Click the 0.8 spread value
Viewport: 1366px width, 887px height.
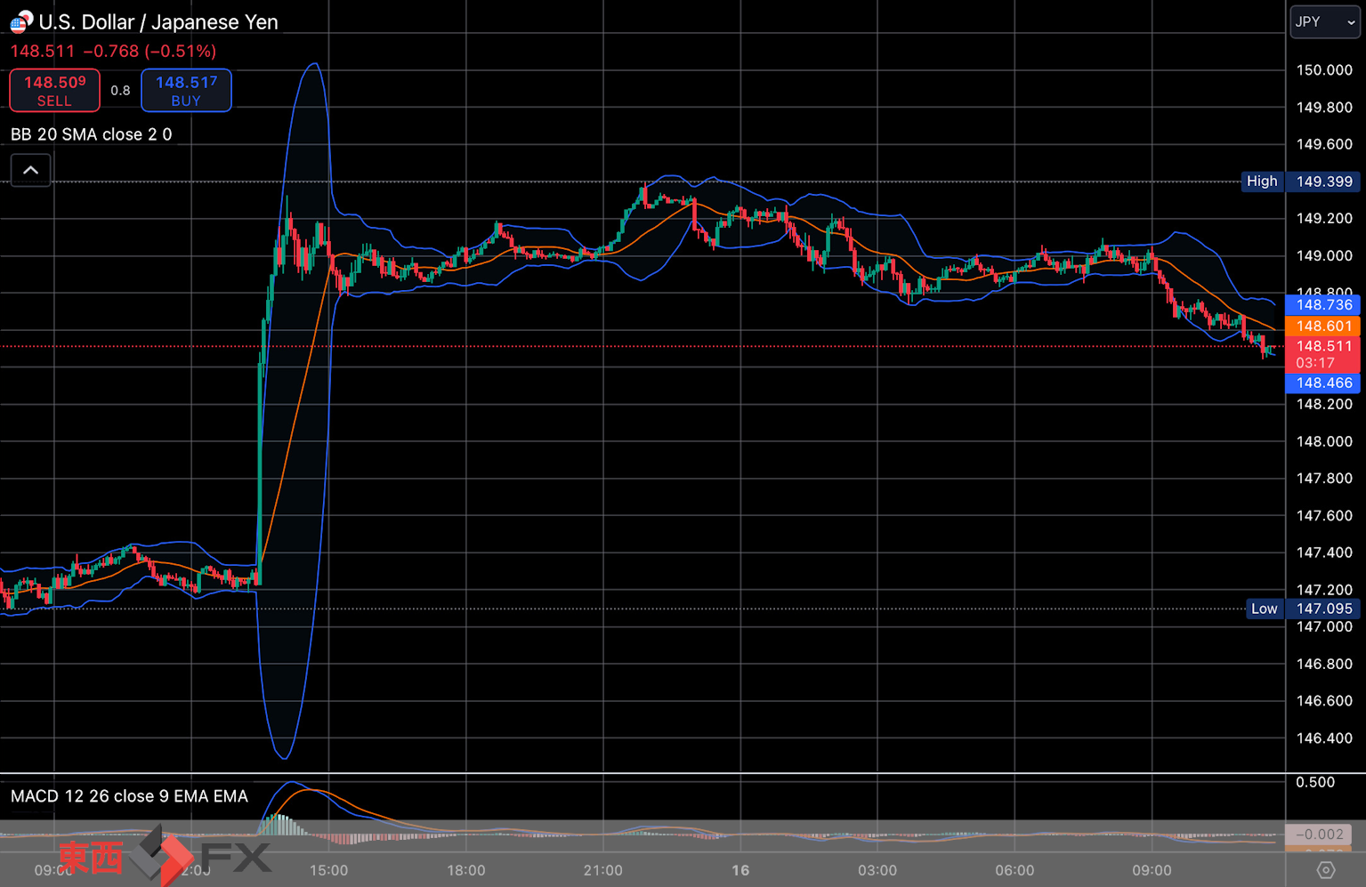click(x=120, y=91)
